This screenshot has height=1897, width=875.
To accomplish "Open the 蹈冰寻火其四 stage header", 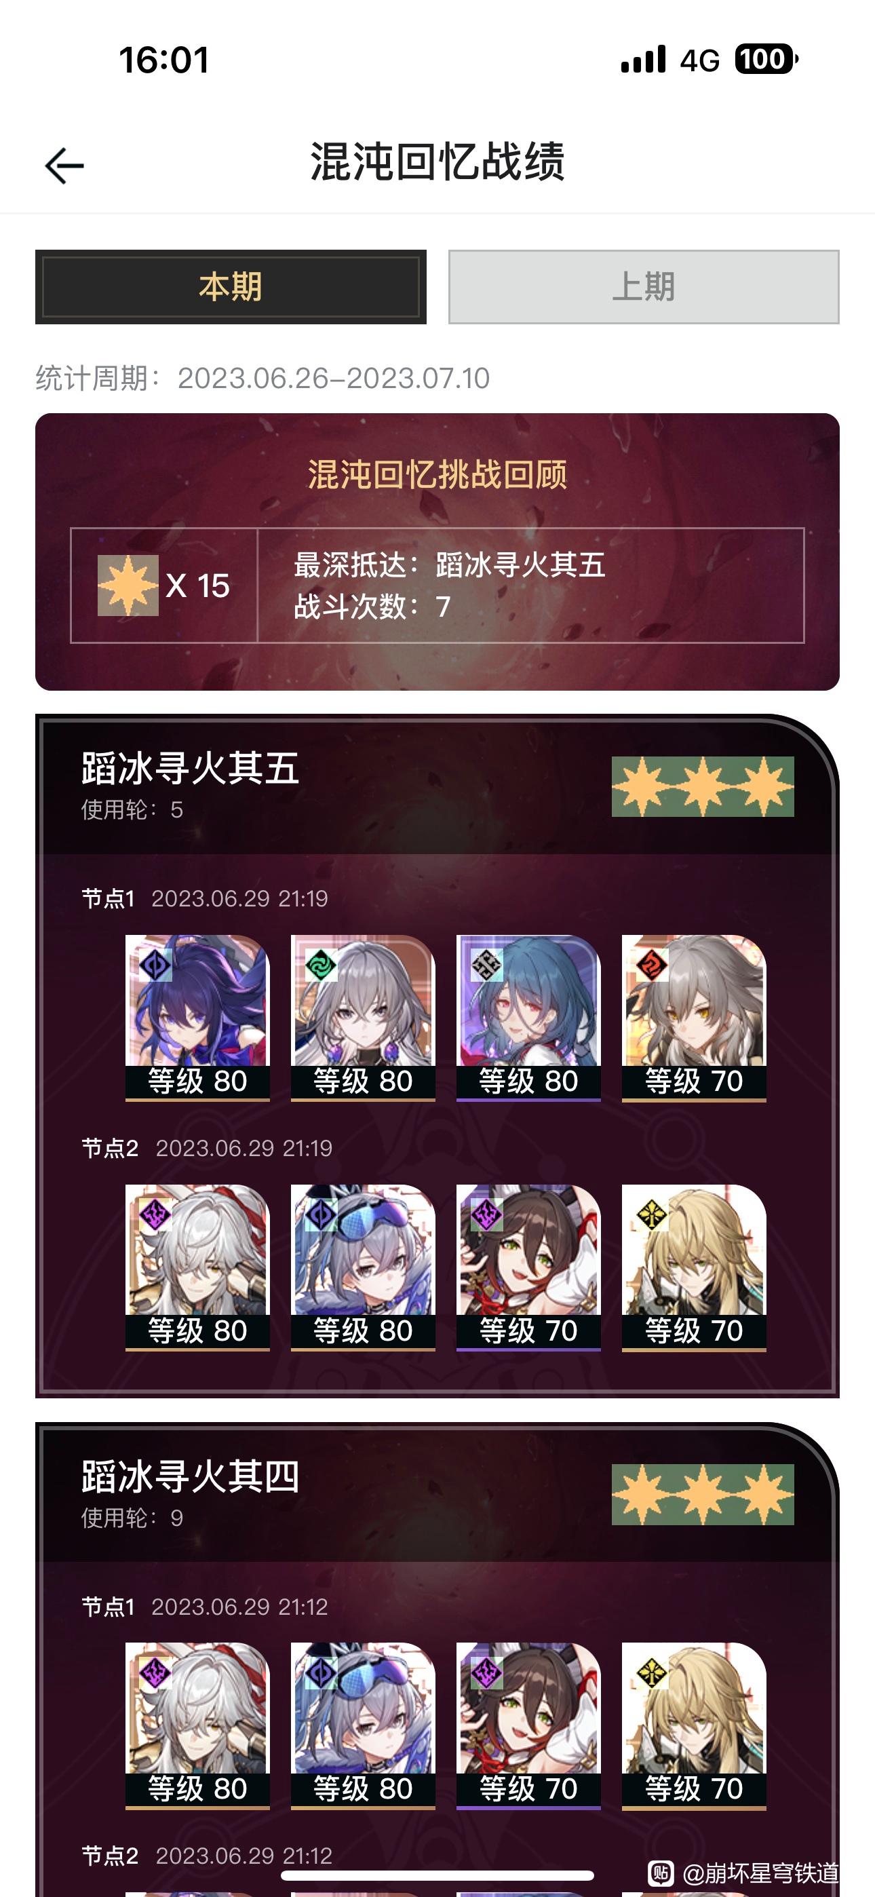I will pos(437,1493).
